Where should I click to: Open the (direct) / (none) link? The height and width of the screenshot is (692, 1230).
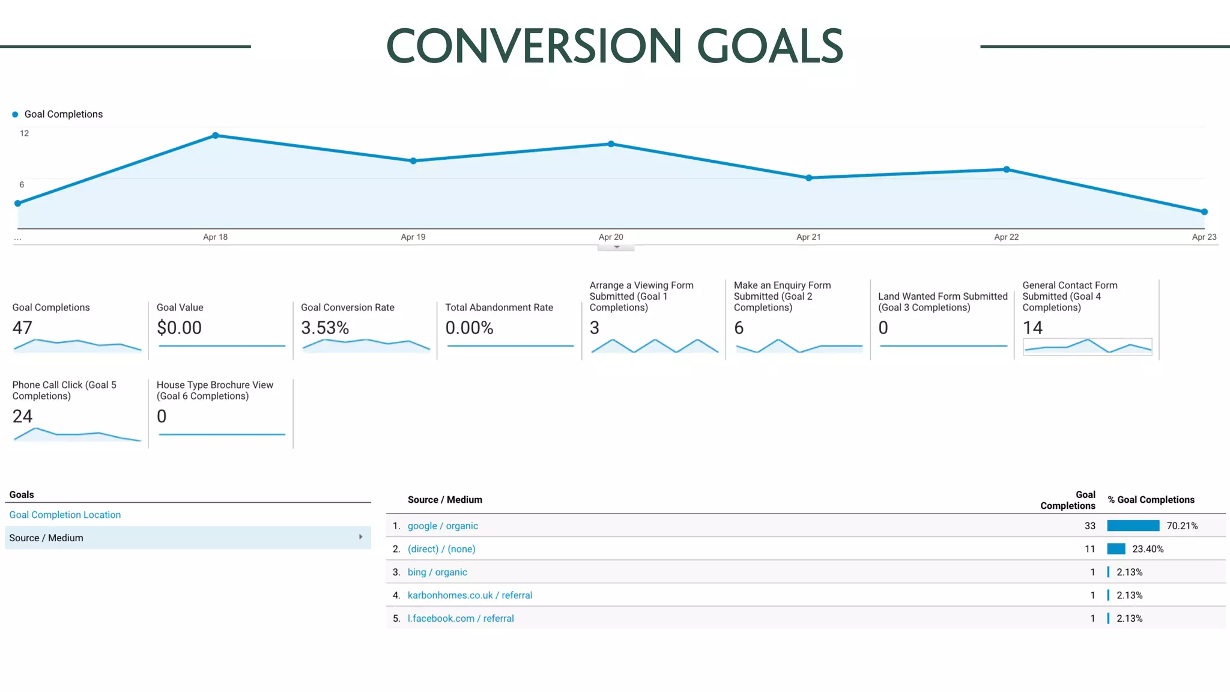point(441,549)
